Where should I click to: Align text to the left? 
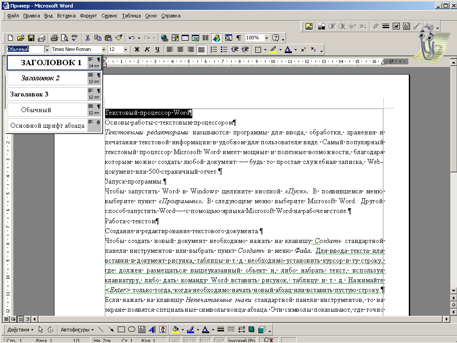[x=170, y=50]
